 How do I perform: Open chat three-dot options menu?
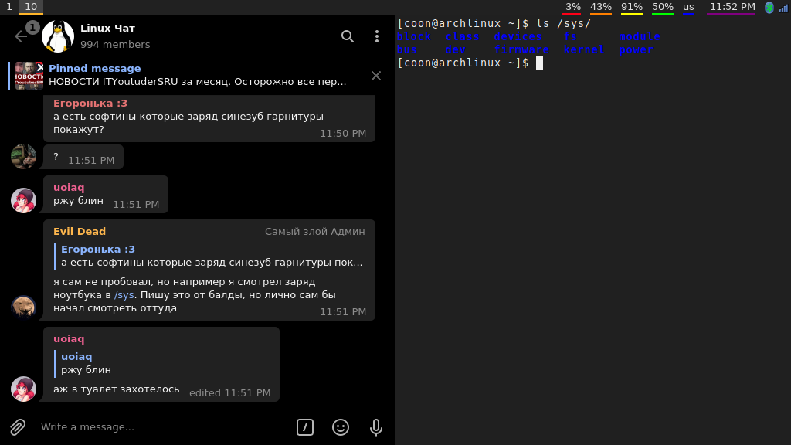tap(377, 36)
